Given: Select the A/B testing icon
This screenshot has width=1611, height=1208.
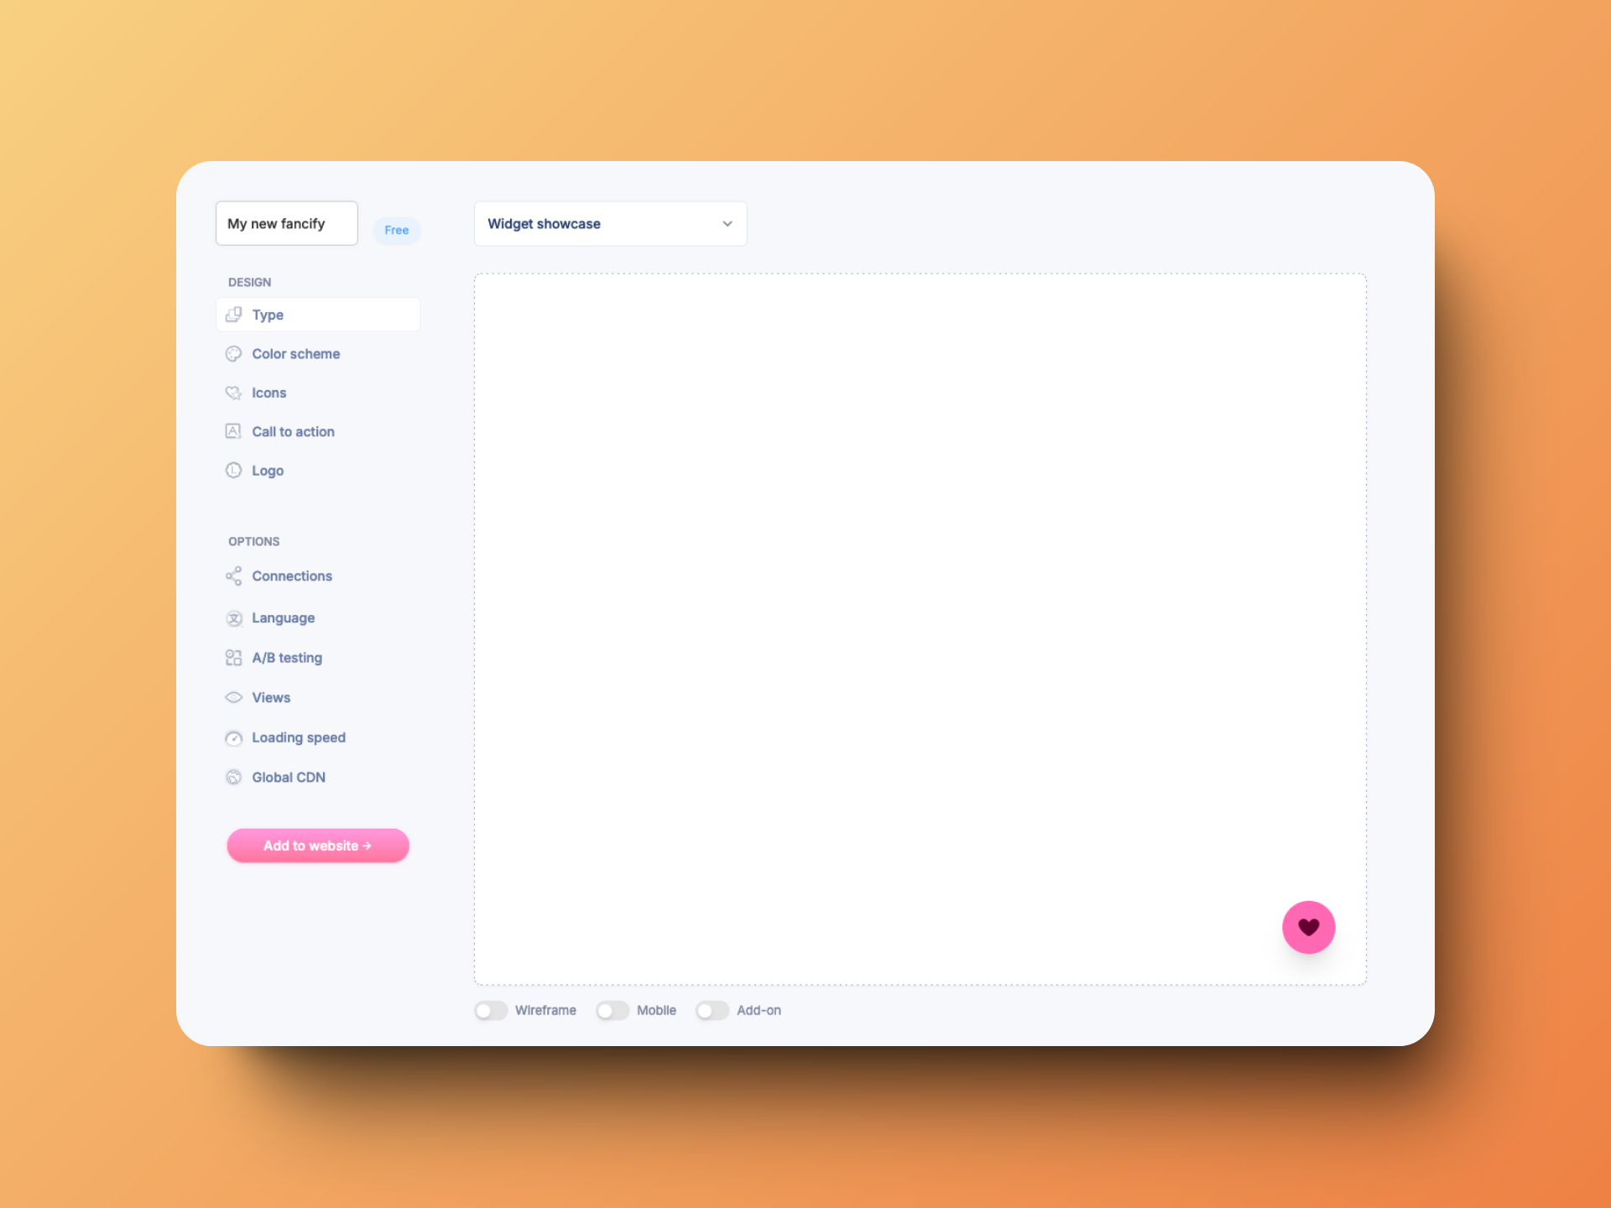Looking at the screenshot, I should point(233,656).
